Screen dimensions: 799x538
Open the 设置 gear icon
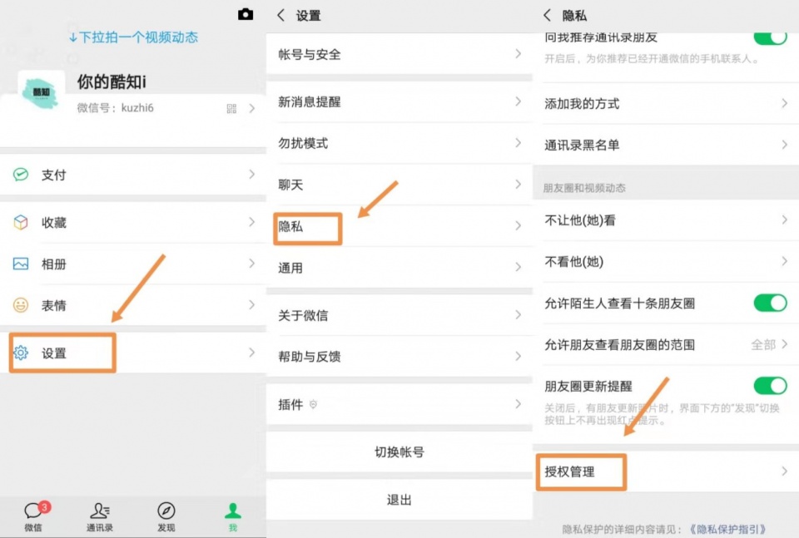tap(20, 353)
